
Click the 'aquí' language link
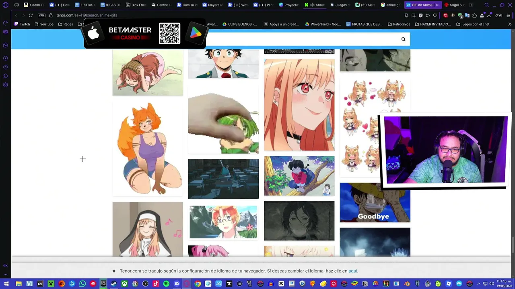click(353, 271)
